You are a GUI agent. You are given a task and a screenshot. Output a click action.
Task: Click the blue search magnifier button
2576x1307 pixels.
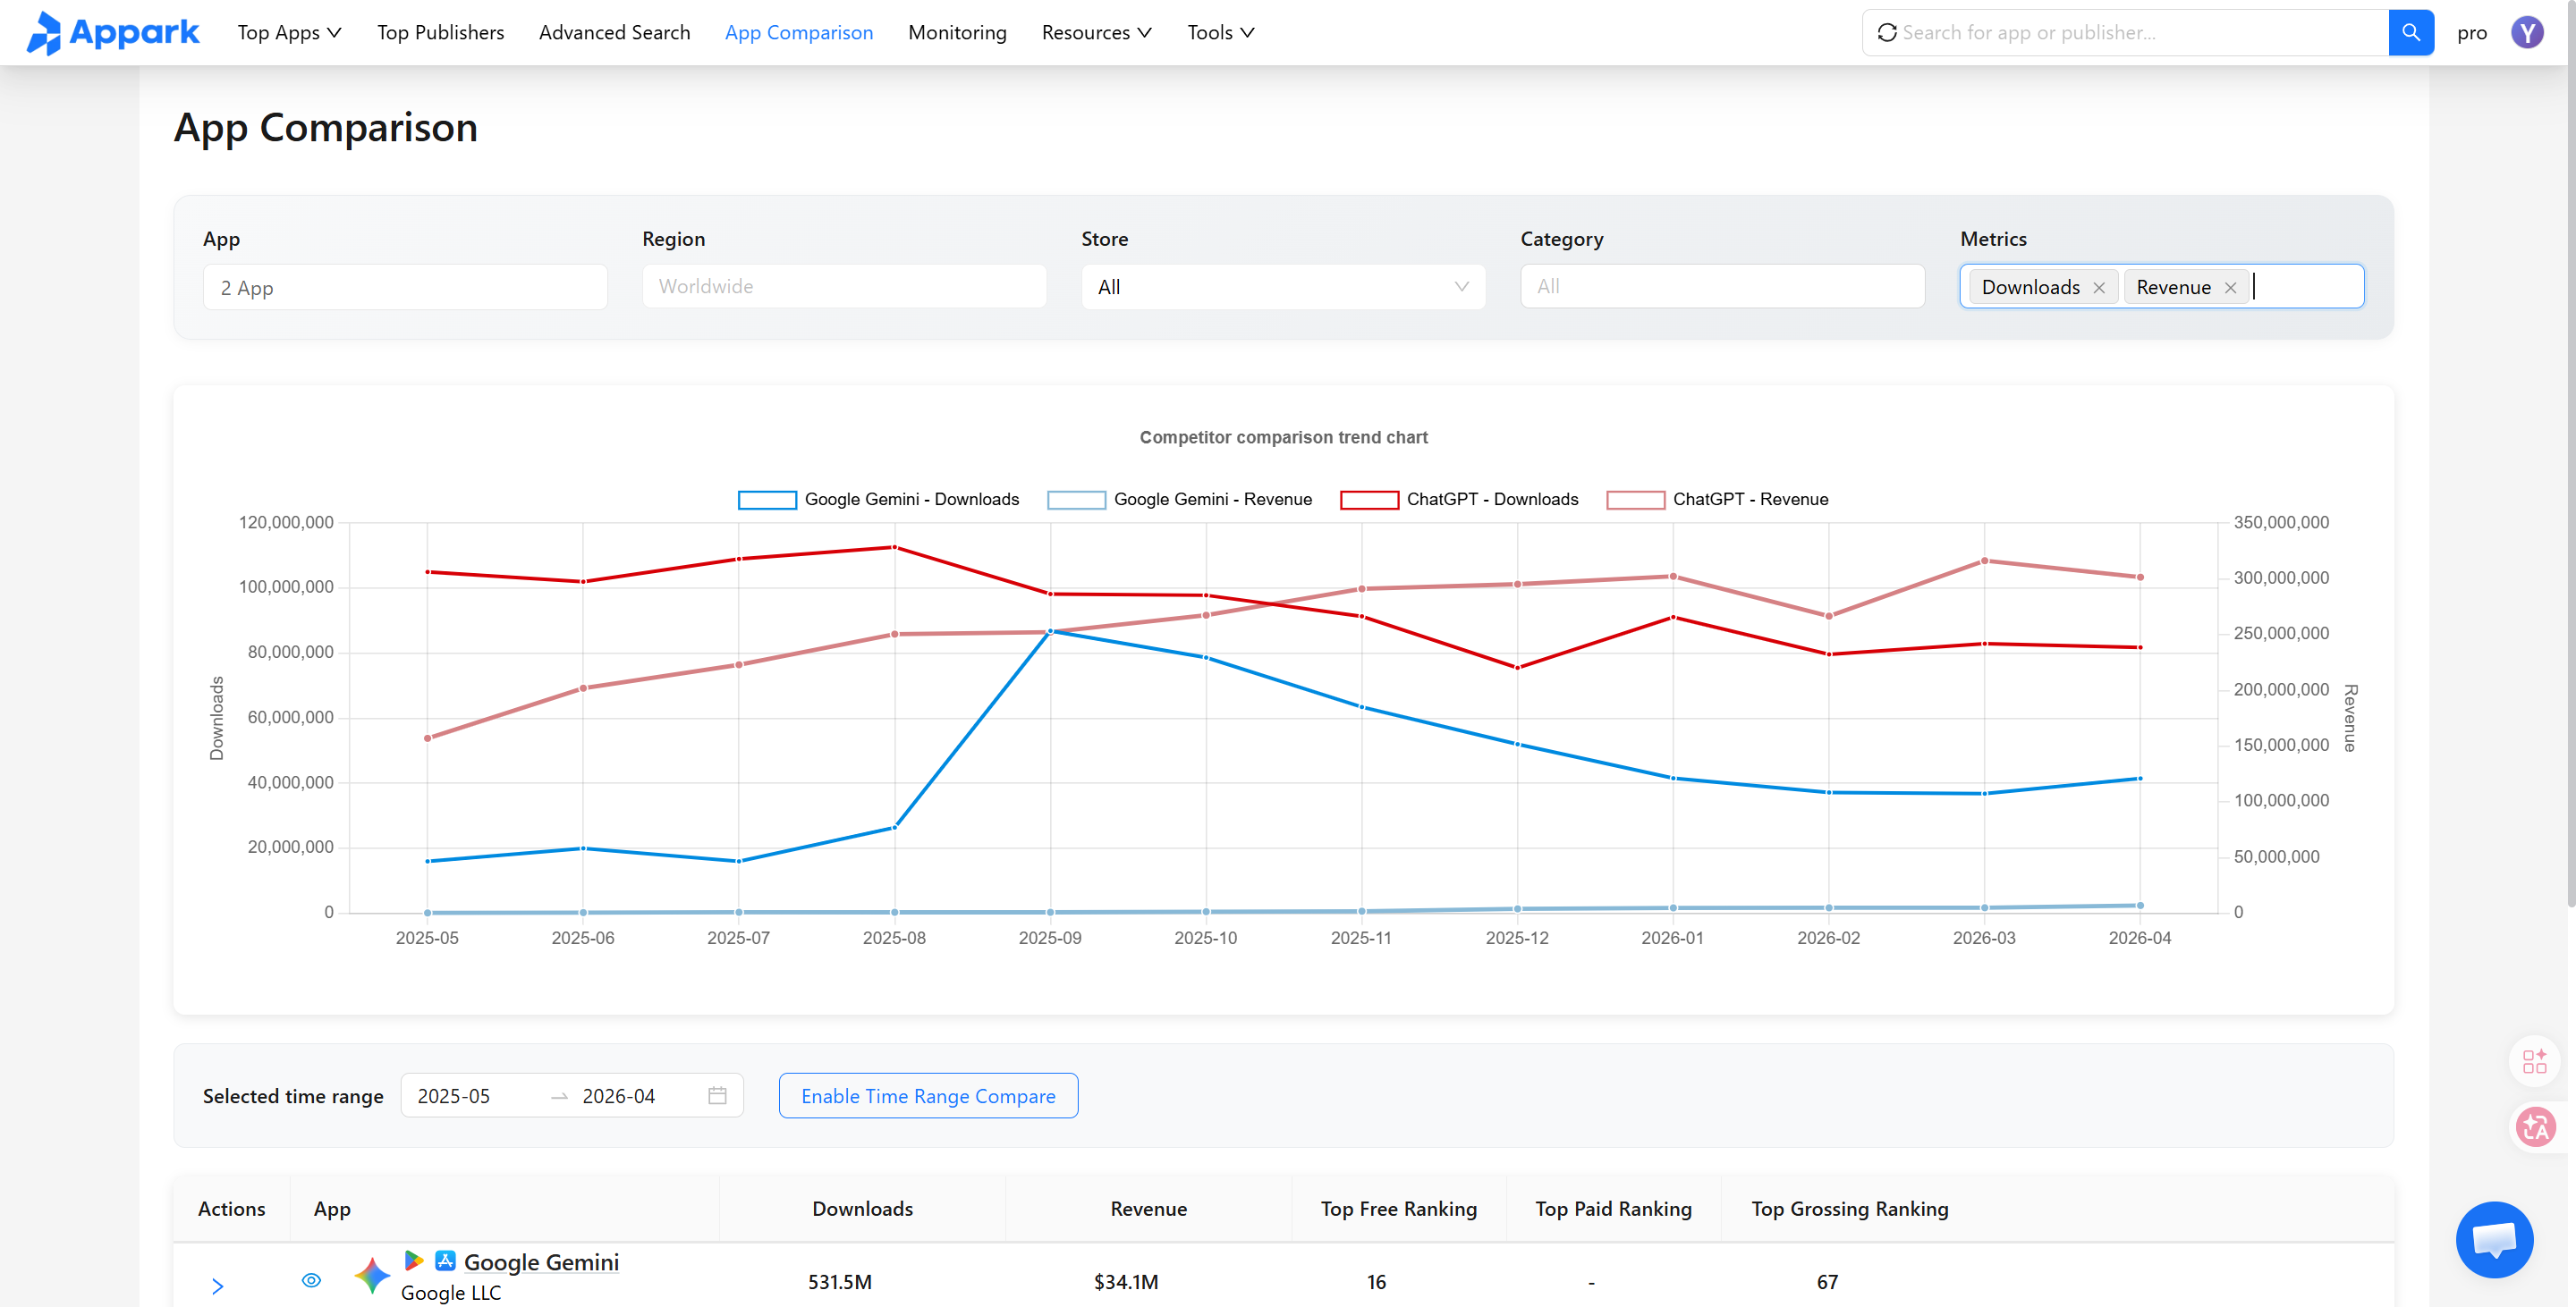[2411, 33]
